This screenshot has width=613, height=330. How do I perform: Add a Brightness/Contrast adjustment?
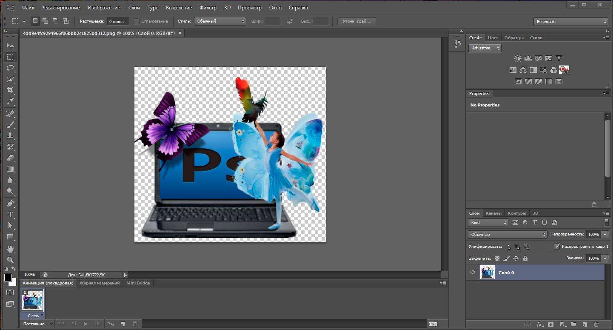pyautogui.click(x=518, y=59)
